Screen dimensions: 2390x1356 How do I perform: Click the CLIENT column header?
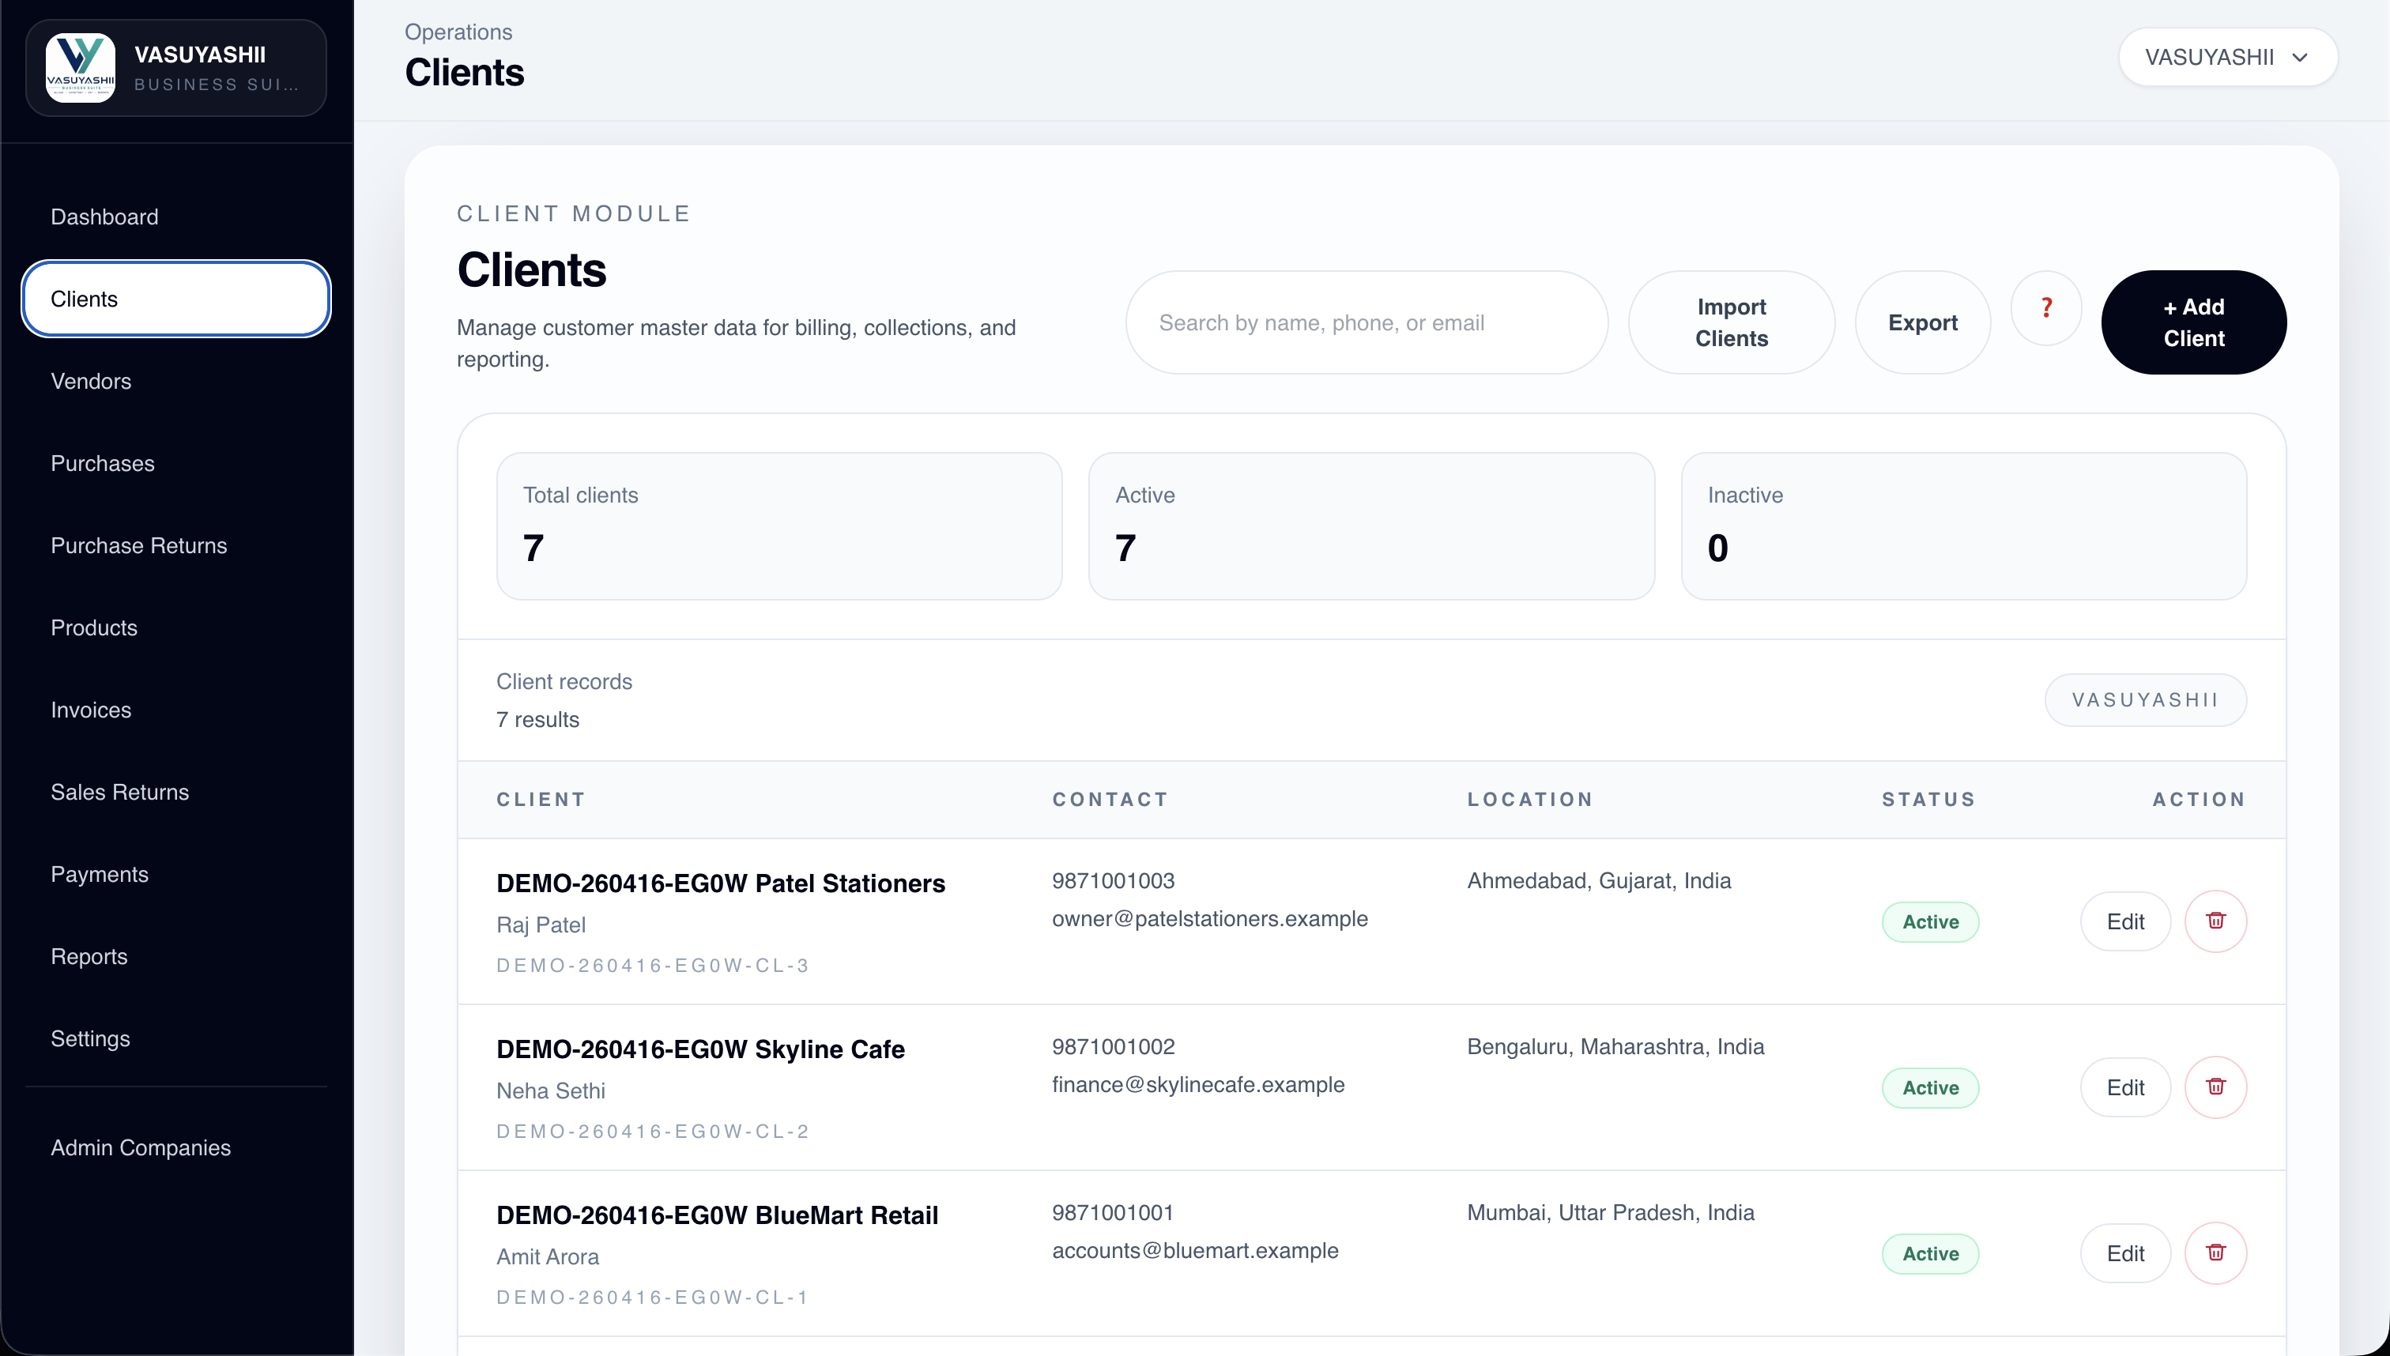tap(541, 799)
